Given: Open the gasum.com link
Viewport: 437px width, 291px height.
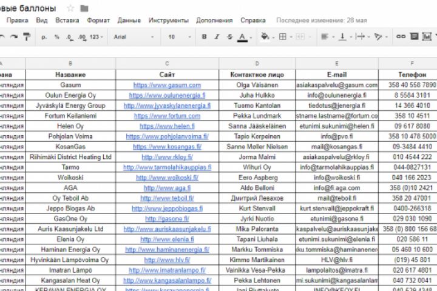Looking at the screenshot, I should pyautogui.click(x=167, y=85).
